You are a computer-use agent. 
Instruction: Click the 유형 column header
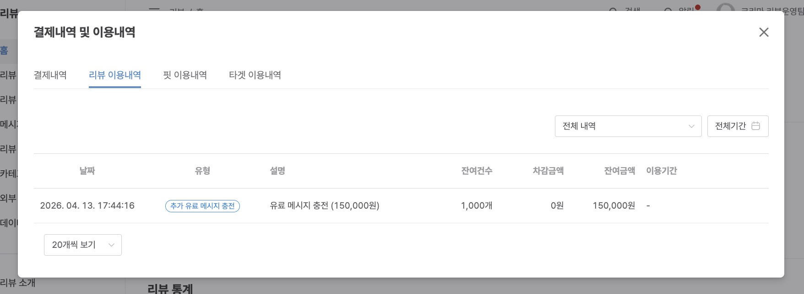202,171
